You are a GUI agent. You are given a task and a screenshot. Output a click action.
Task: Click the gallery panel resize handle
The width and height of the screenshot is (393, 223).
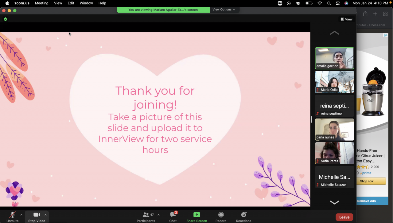(312, 119)
